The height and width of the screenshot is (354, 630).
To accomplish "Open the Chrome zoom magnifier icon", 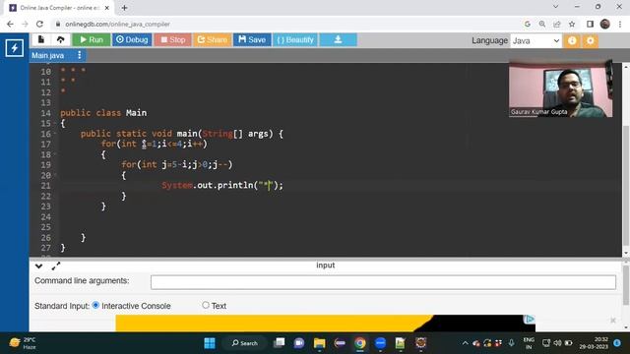I will (542, 24).
